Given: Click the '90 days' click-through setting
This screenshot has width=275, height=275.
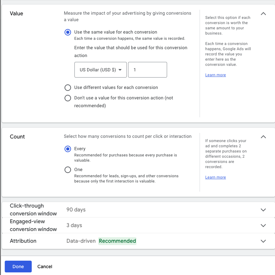Looking at the screenshot, I should 76,210.
